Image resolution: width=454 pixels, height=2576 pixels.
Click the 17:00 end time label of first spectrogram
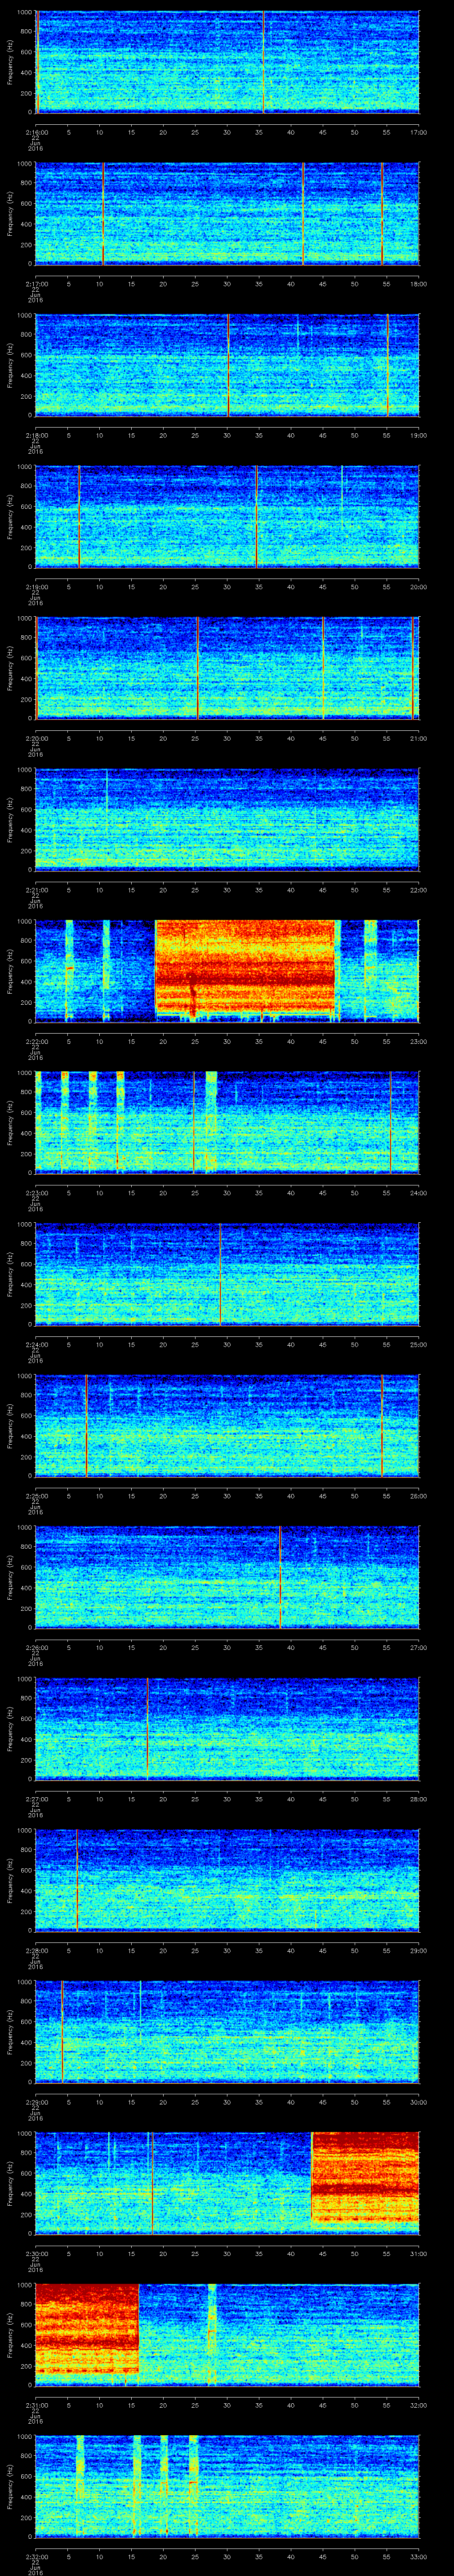(418, 132)
